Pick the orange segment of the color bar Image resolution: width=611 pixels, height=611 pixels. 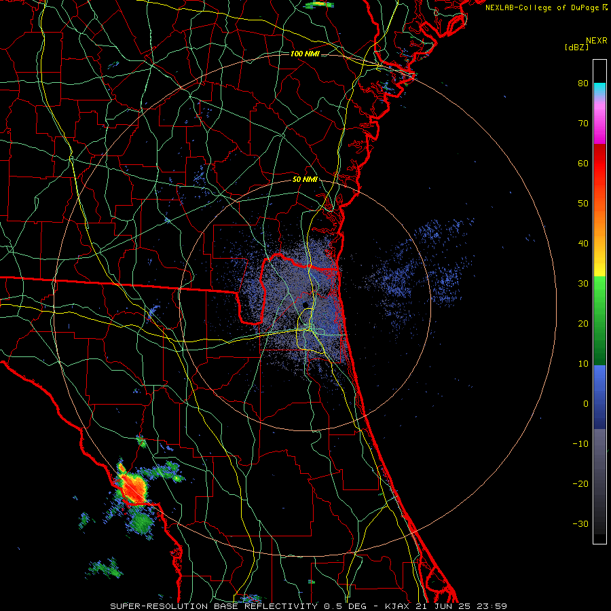point(599,226)
